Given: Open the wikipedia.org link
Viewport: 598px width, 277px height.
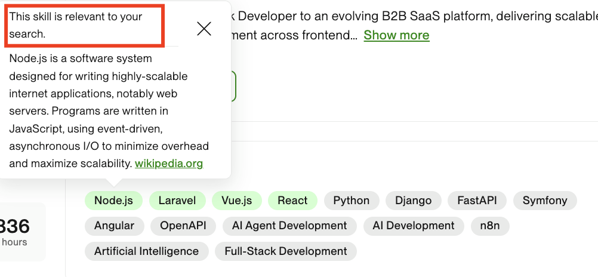Looking at the screenshot, I should click(169, 164).
